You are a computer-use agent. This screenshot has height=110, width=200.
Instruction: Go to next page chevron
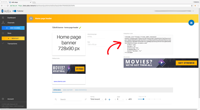tap(126, 99)
